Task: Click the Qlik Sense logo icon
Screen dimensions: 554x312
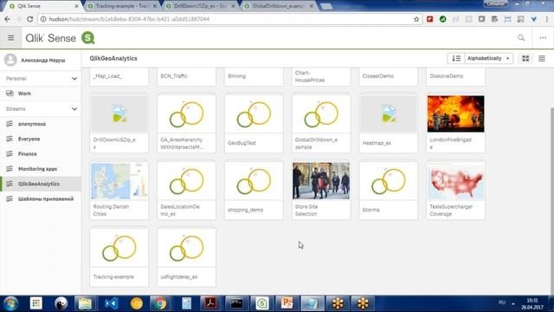Action: [88, 38]
